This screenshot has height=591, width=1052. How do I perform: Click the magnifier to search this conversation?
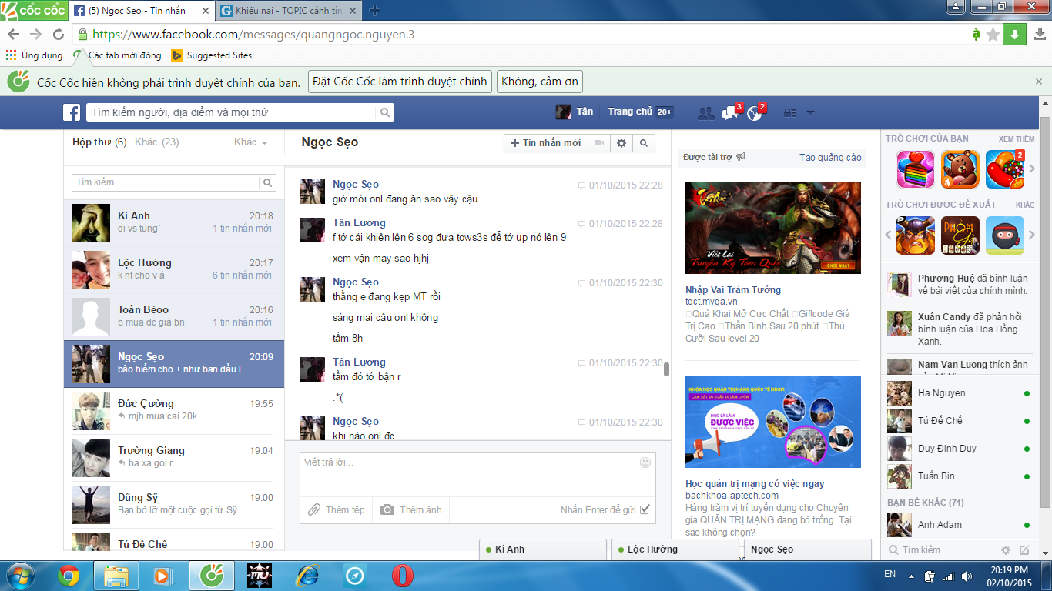644,143
